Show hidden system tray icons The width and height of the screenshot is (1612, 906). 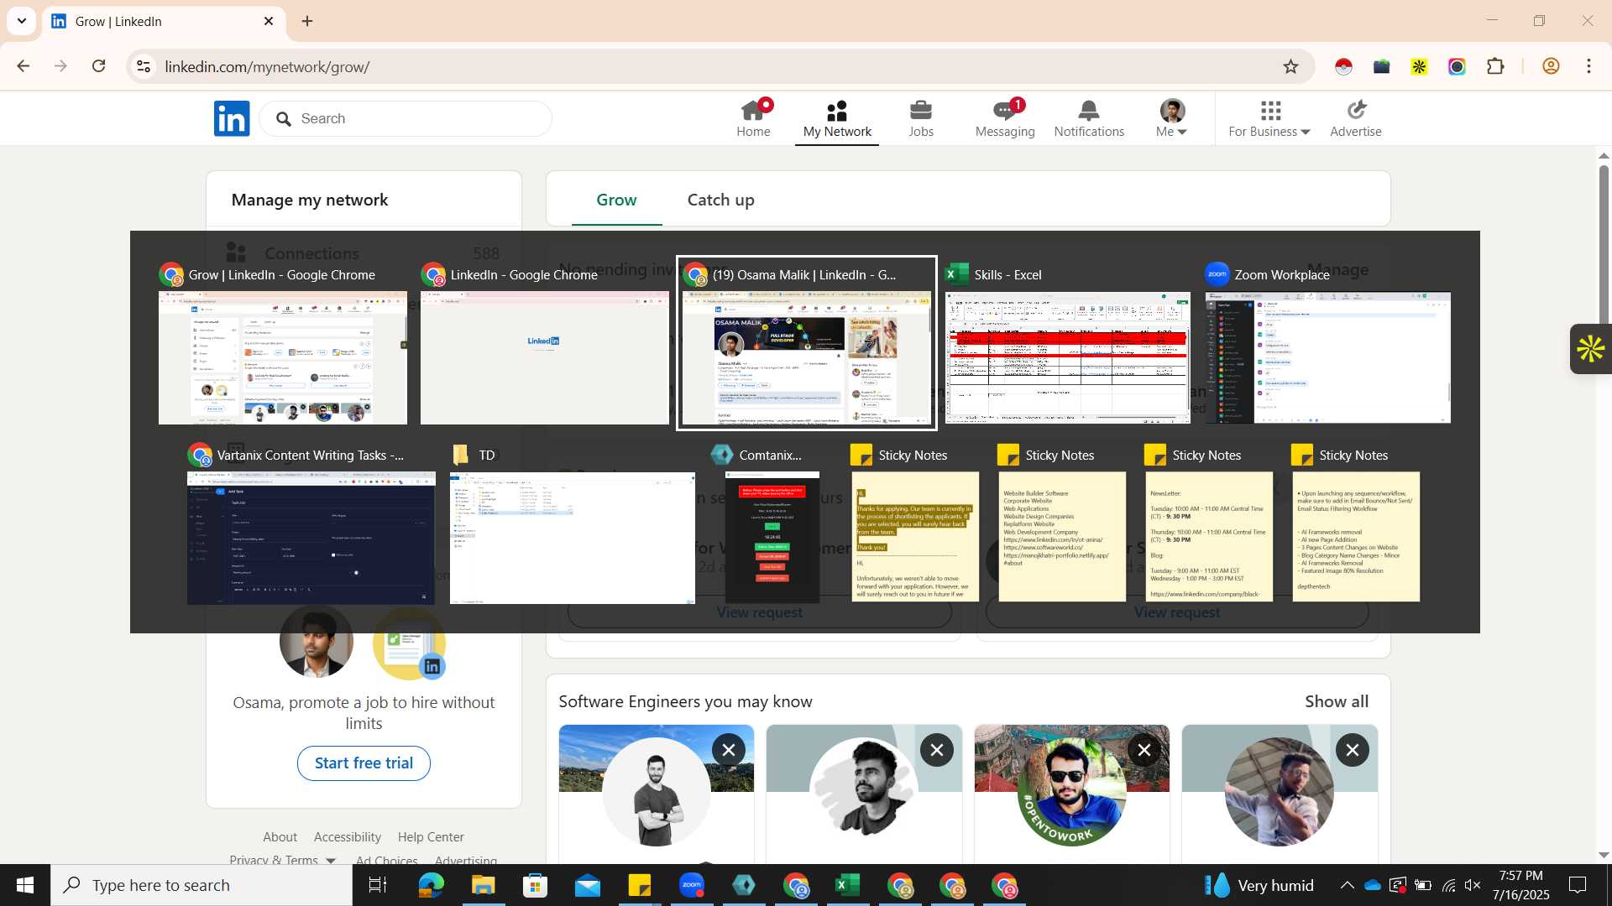[1347, 885]
